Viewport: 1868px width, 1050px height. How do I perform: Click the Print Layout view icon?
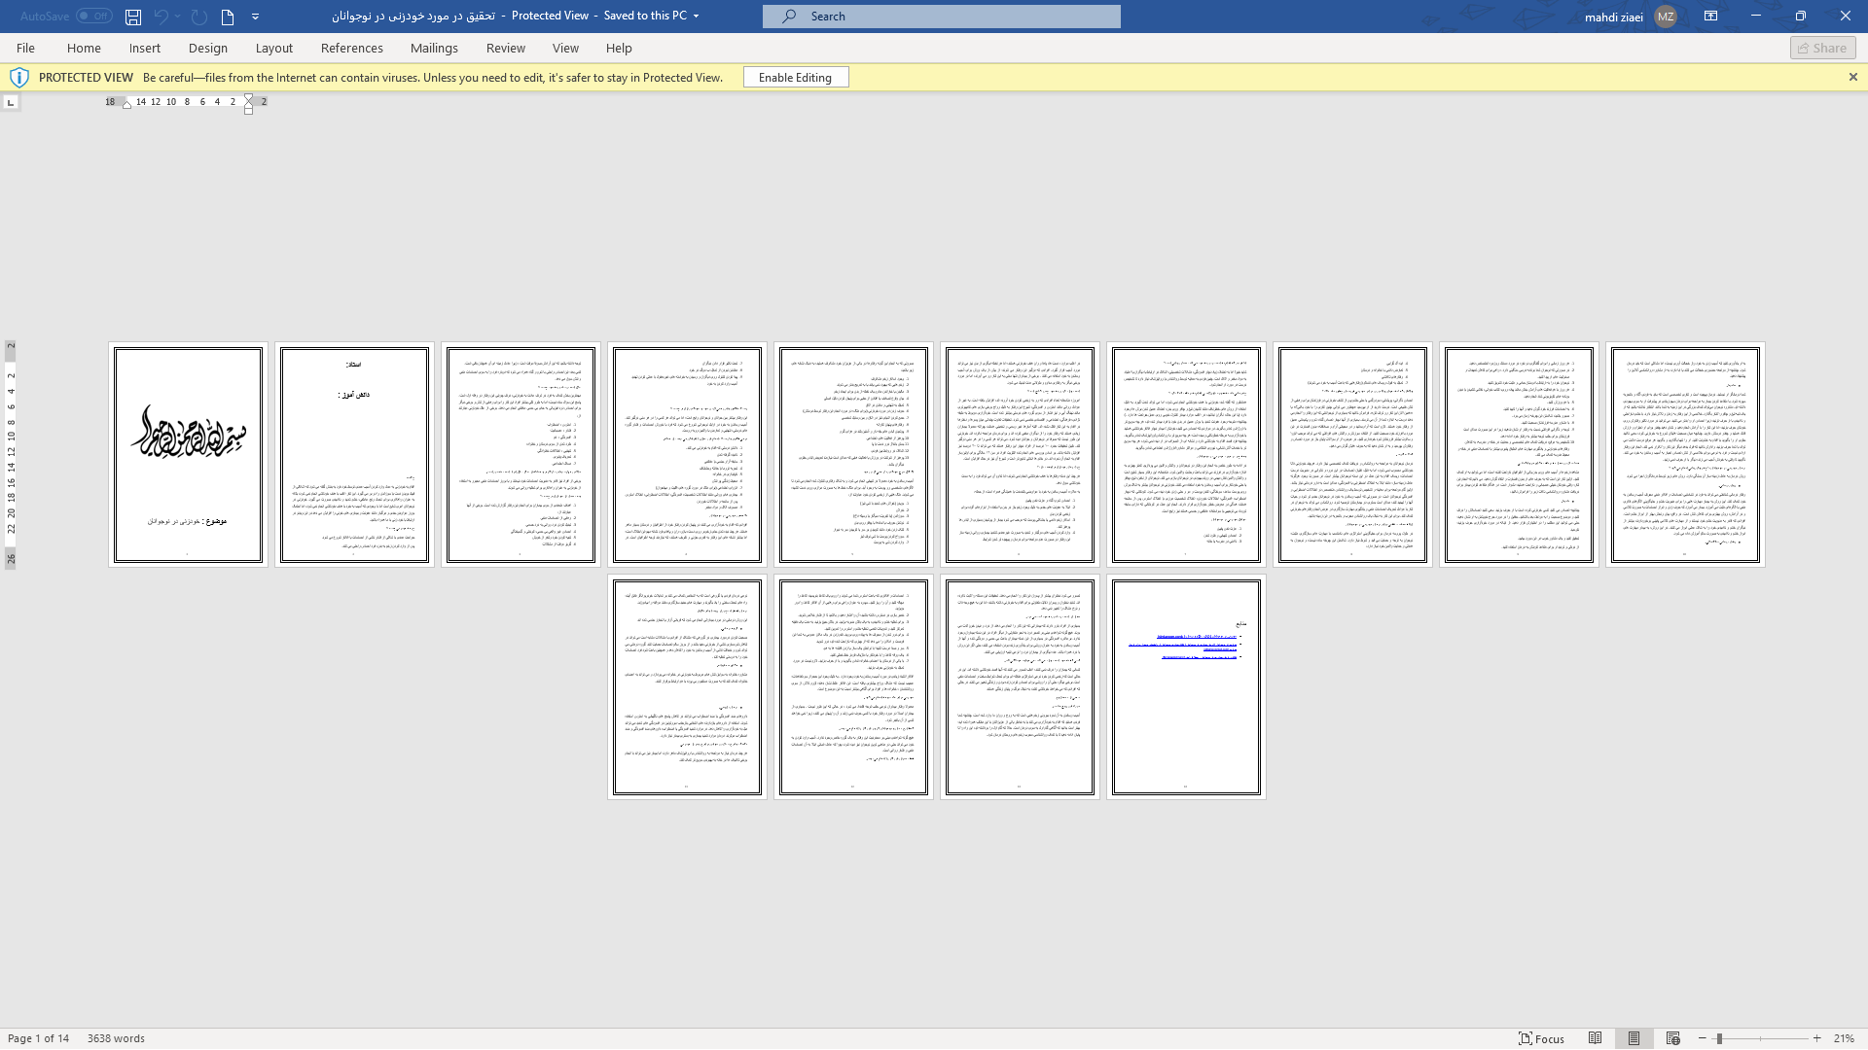coord(1634,1038)
